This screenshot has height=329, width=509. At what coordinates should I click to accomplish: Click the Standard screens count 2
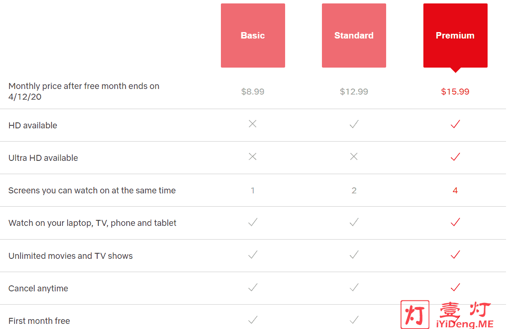coord(354,190)
